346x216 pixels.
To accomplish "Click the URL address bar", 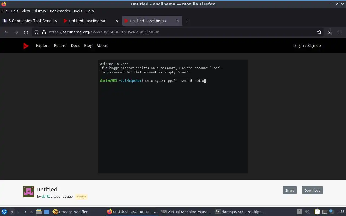I will [178, 32].
